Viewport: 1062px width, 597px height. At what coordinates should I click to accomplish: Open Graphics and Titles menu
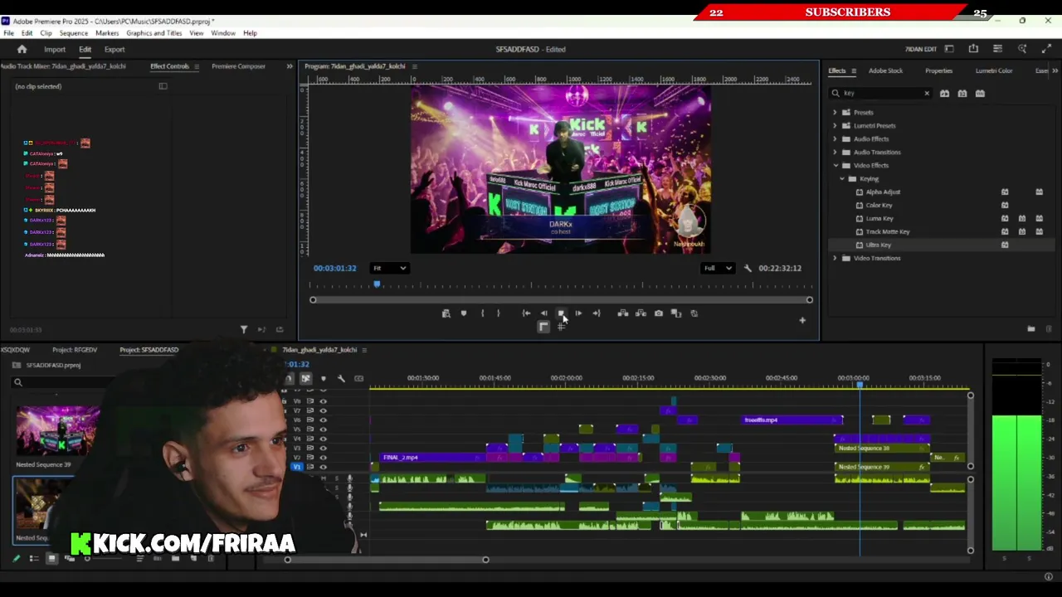click(x=154, y=33)
